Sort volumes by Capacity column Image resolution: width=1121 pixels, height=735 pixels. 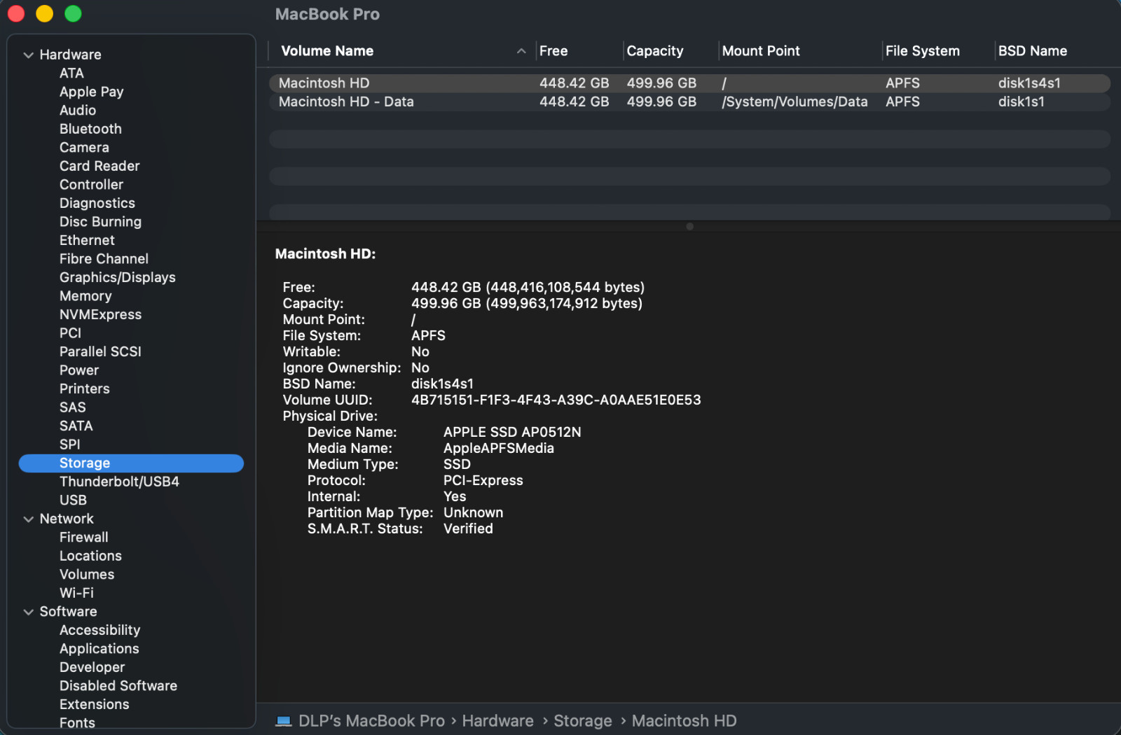tap(655, 51)
